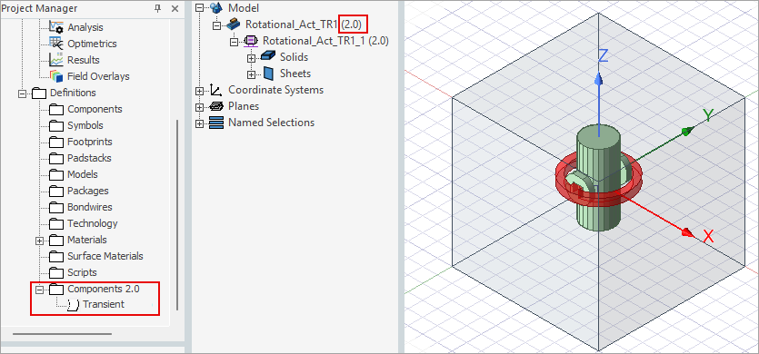Click the Definitions folder icon
Image resolution: width=759 pixels, height=354 pixels.
click(39, 93)
